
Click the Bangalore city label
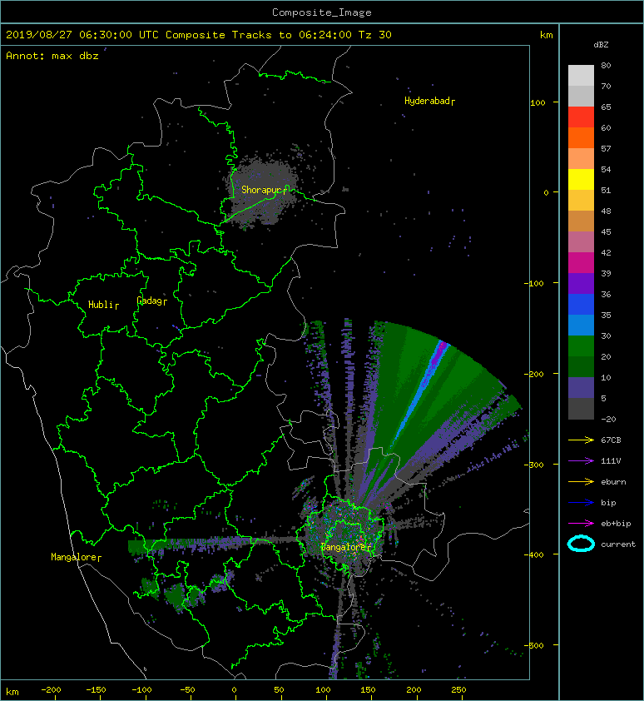[x=346, y=547]
